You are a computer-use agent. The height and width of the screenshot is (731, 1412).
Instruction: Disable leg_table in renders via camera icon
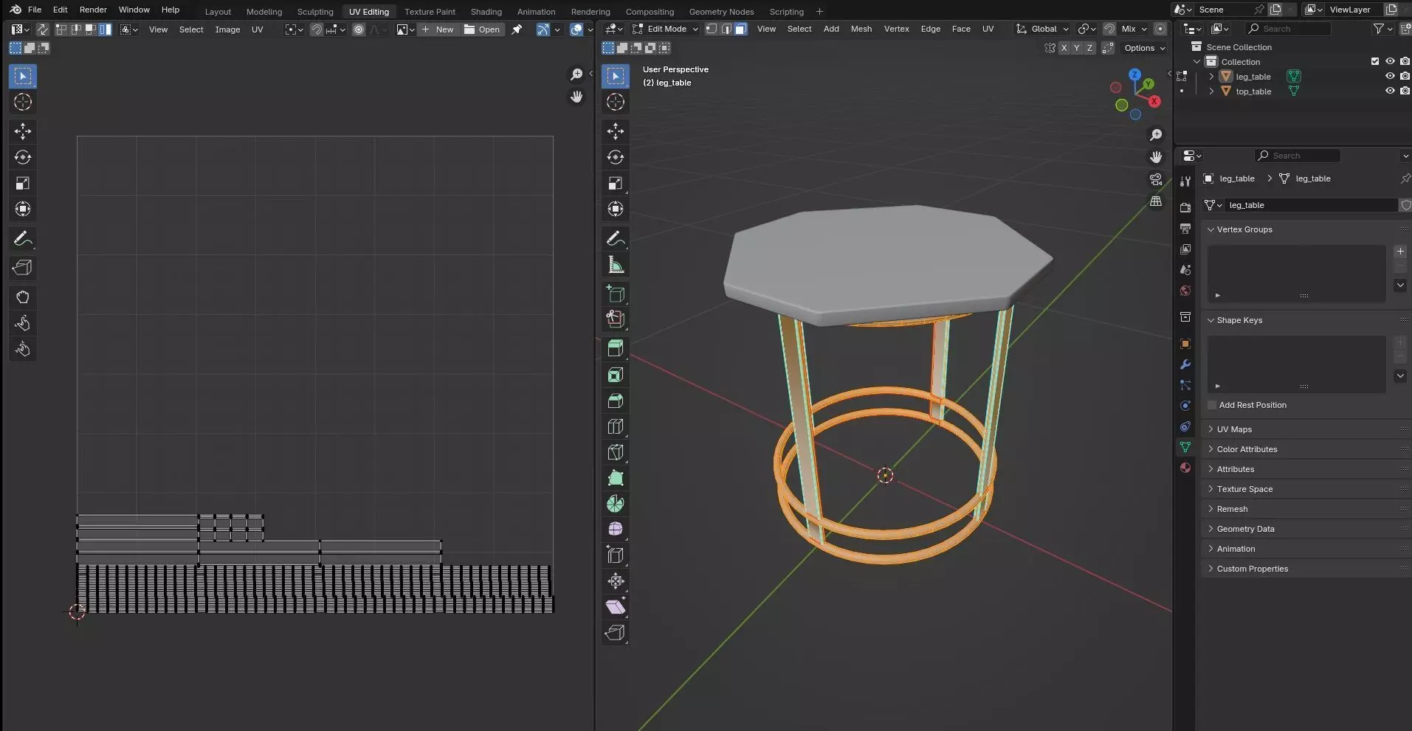click(1405, 76)
